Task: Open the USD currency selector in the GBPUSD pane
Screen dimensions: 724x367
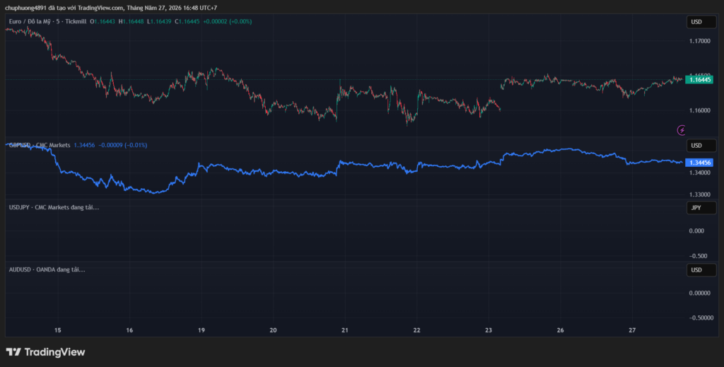Action: tap(701, 146)
